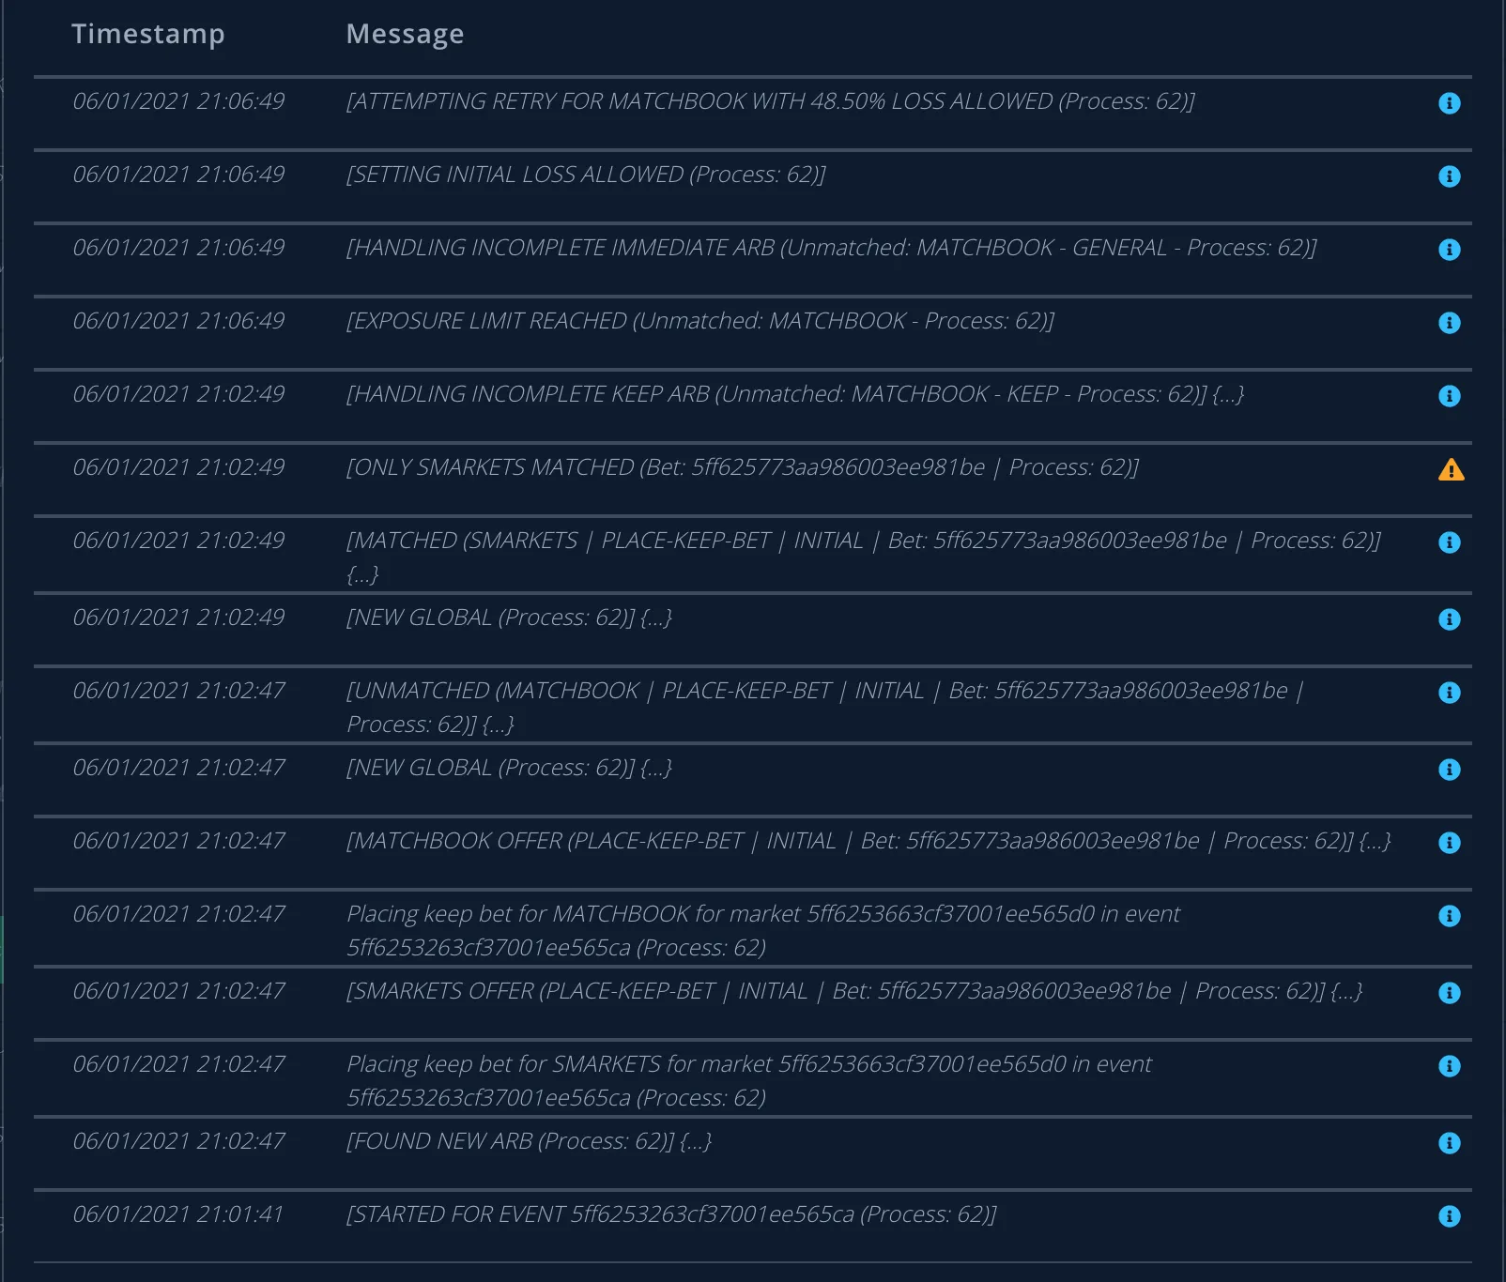Expand {...} in MATCHBOOK OFFER message
1506x1282 pixels.
point(1375,841)
